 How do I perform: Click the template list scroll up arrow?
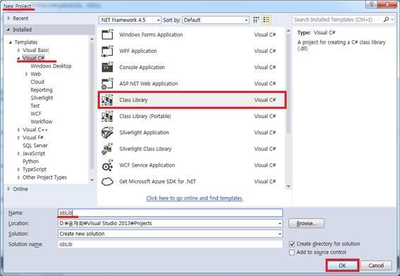point(289,31)
